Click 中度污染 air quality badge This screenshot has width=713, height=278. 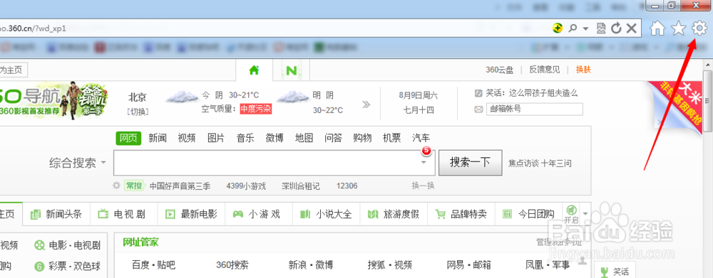pyautogui.click(x=256, y=109)
